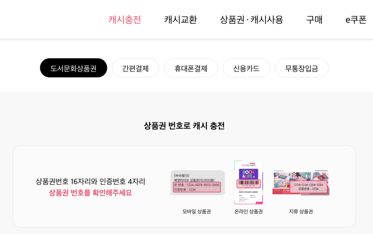The width and height of the screenshot is (373, 234).
Task: Click the 상품권 번호로 캐시 충전 heading
Action: pyautogui.click(x=184, y=126)
